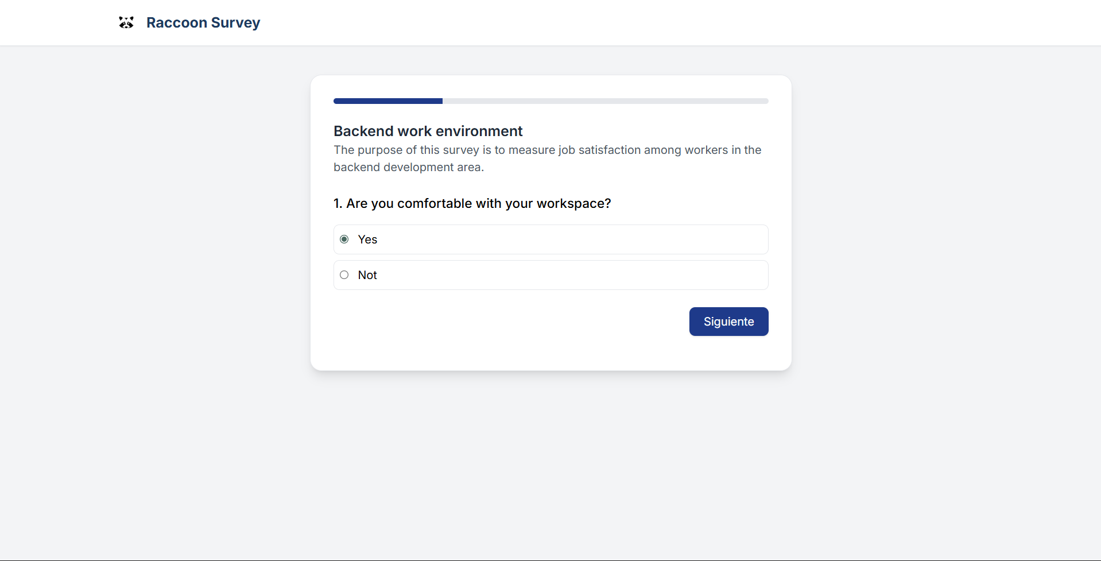Screen dimensions: 1101x561
Task: Click the "Yes" option label text
Action: click(x=367, y=239)
